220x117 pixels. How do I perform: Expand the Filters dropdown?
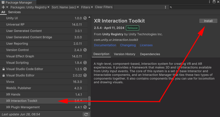tap(87, 7)
